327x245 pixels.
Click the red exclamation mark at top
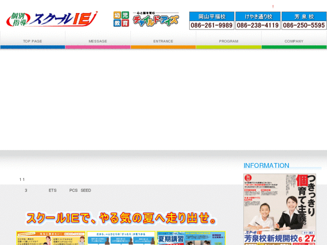273,7
